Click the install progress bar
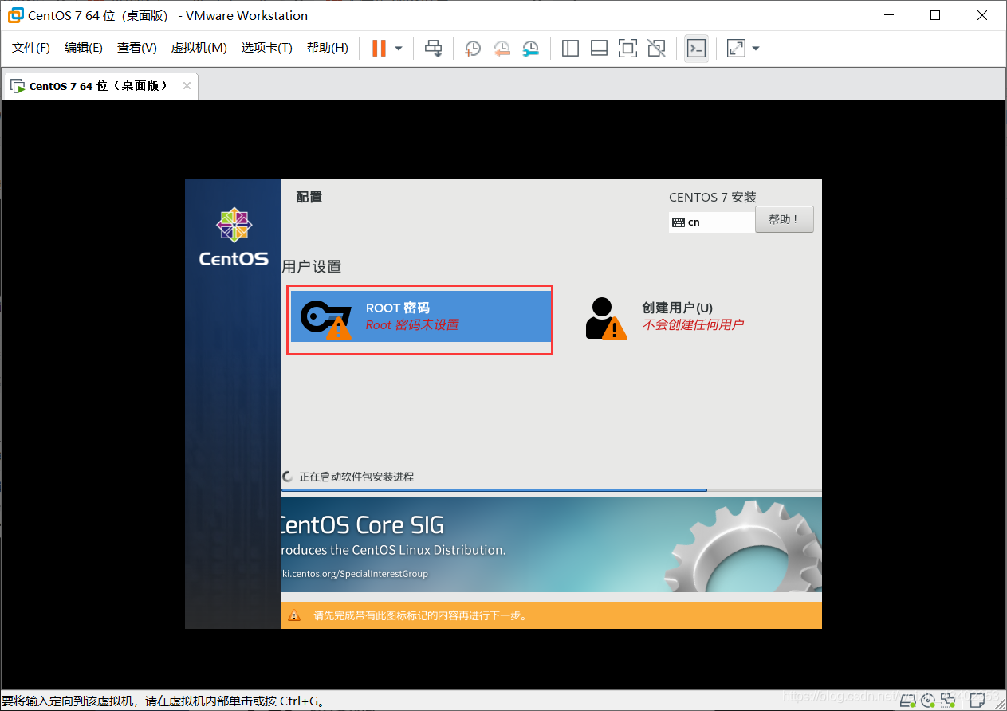 [x=551, y=490]
